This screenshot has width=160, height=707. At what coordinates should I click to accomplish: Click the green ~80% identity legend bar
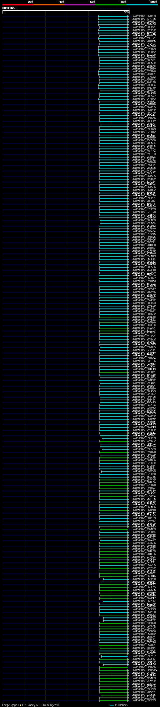point(111,5)
